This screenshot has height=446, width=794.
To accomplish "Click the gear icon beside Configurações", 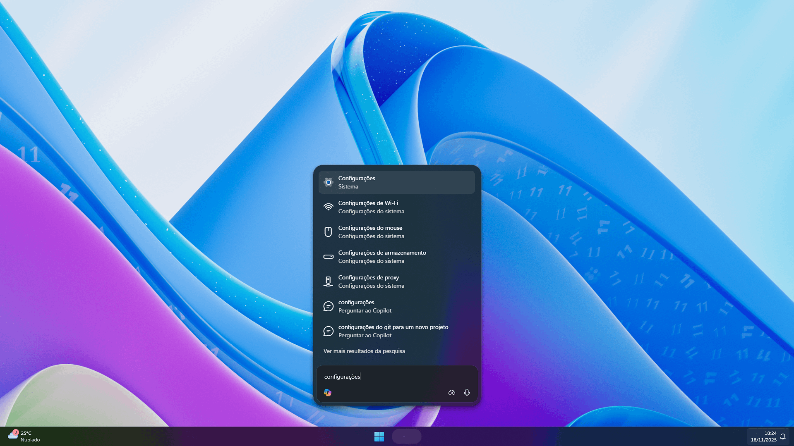I will coord(328,182).
